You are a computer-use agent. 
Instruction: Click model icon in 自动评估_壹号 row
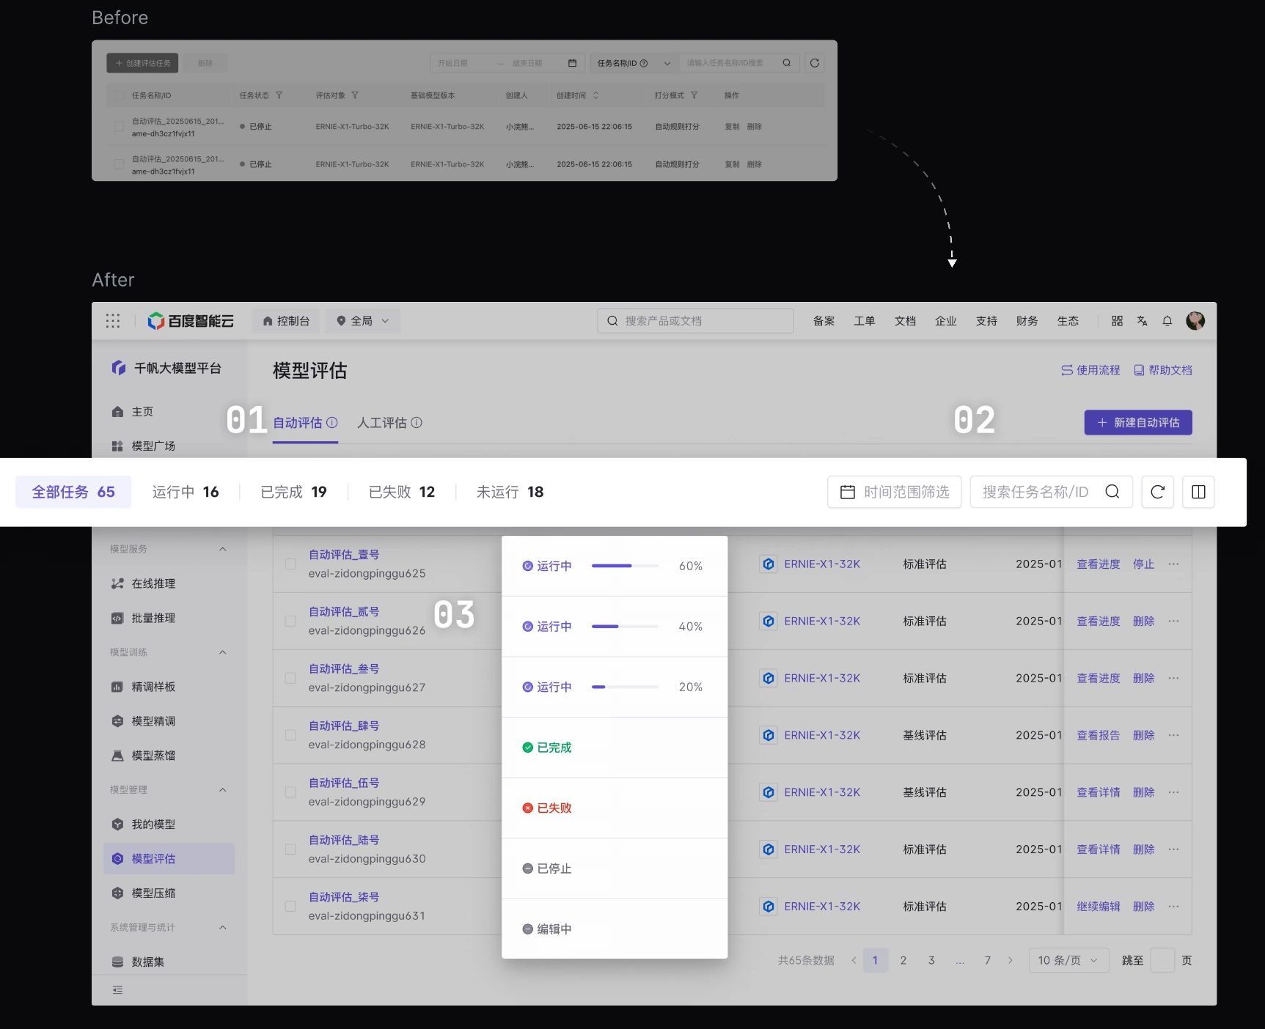768,564
